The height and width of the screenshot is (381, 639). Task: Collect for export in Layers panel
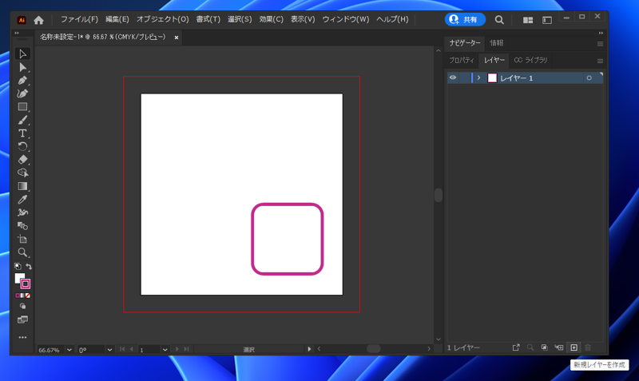(516, 347)
